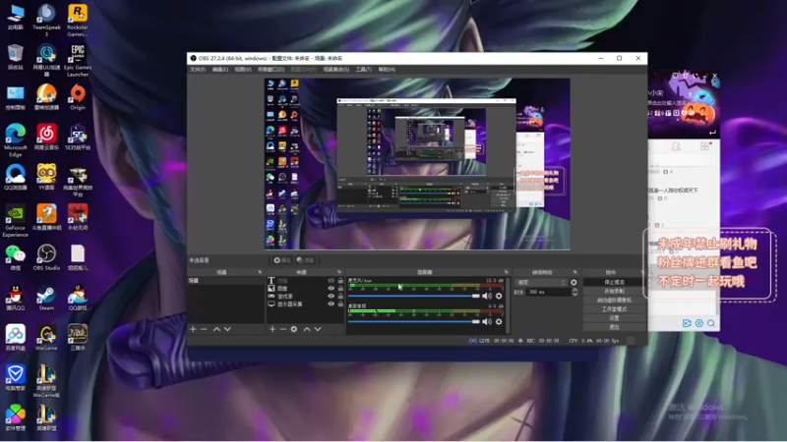Viewport: 787px width, 442px height.
Task: Decrease transition duration with down arrow
Action: [575, 294]
